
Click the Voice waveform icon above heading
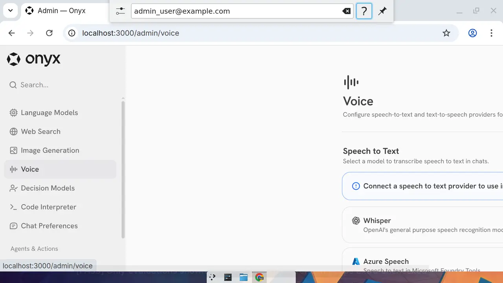click(x=351, y=82)
